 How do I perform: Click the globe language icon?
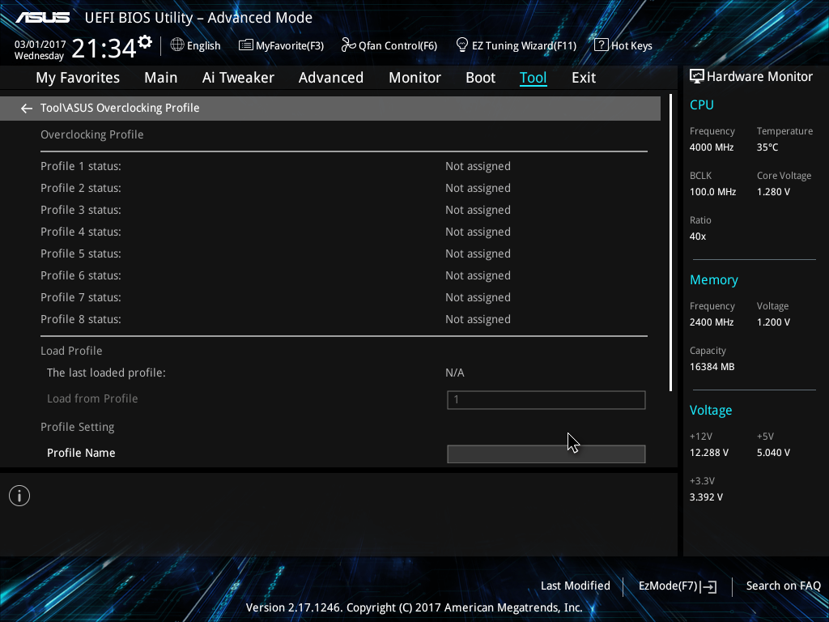(x=177, y=45)
